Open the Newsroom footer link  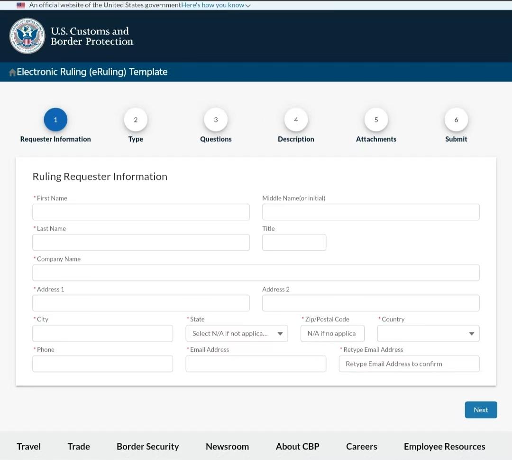(227, 447)
